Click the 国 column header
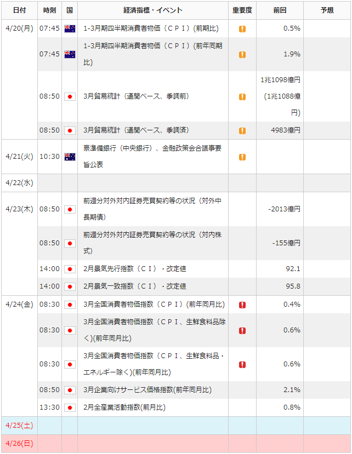This screenshot has height=454, width=352. [70, 10]
